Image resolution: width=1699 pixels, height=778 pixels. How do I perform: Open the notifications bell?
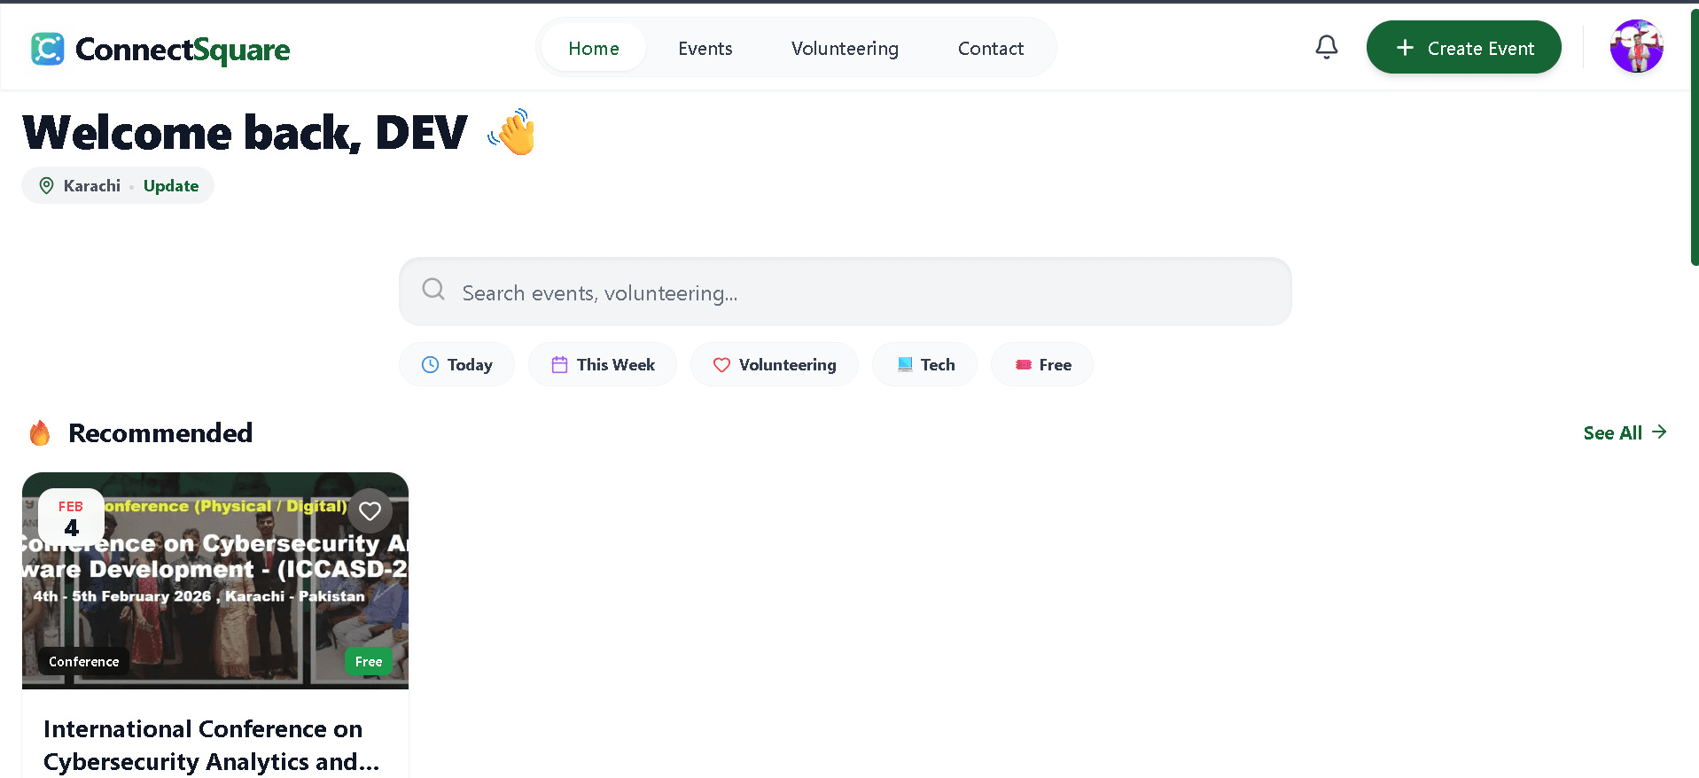click(x=1326, y=47)
